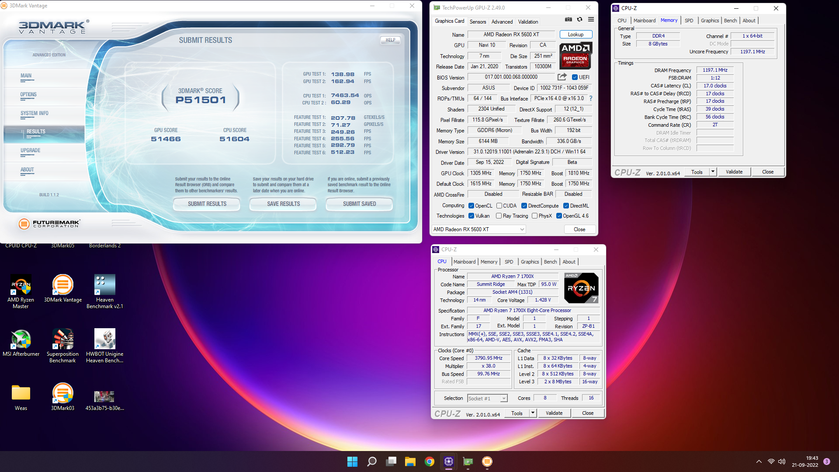839x472 pixels.
Task: Toggle the DirectML checkbox
Action: 566,206
